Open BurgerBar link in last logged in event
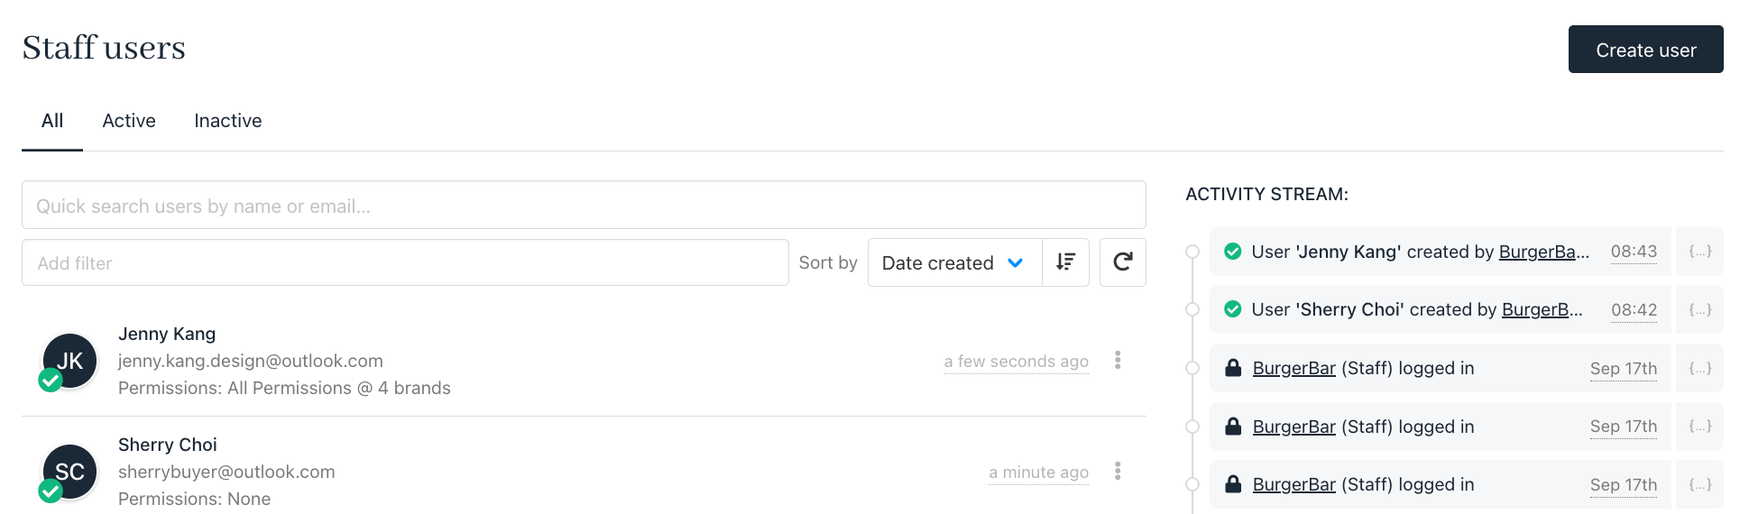 (1293, 485)
